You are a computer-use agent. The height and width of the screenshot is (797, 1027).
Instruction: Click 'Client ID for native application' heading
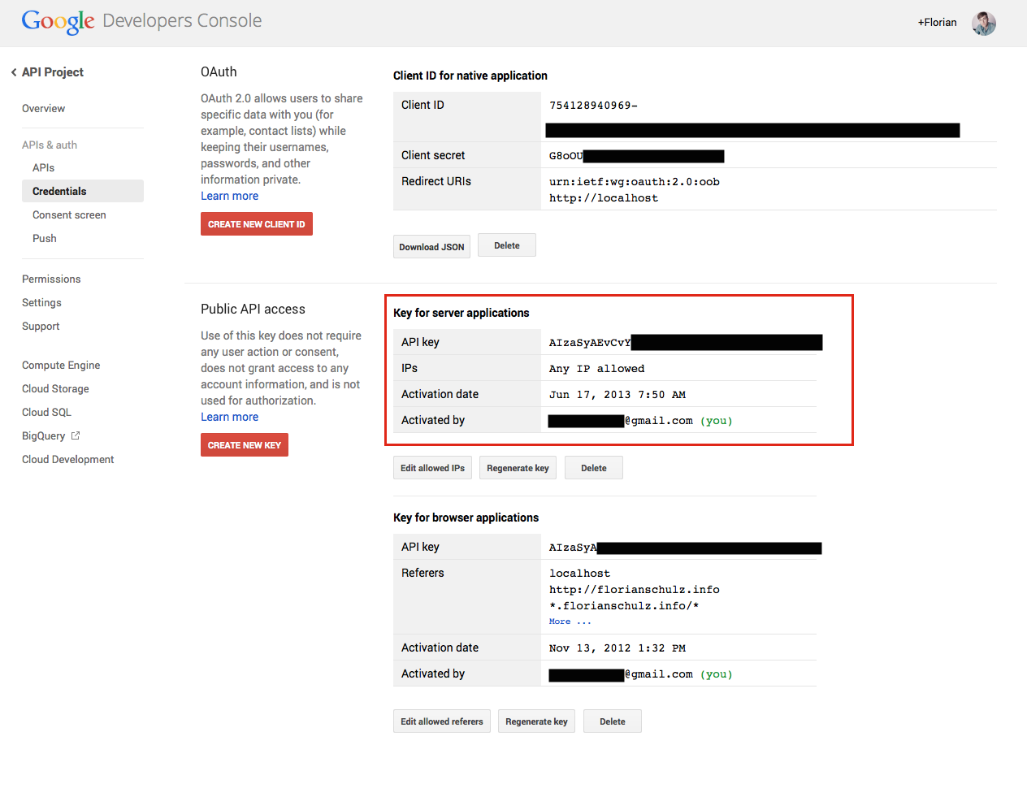click(x=470, y=76)
